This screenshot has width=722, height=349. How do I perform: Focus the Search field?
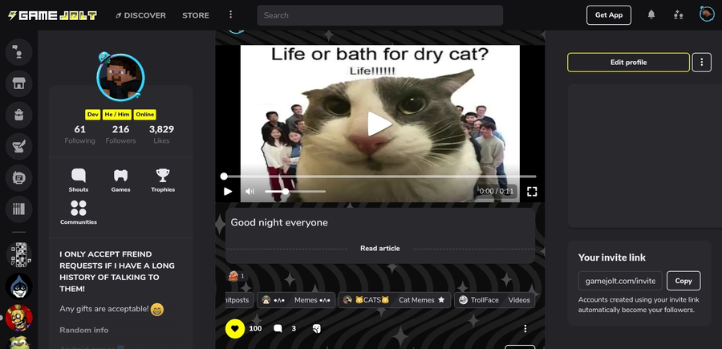click(380, 15)
